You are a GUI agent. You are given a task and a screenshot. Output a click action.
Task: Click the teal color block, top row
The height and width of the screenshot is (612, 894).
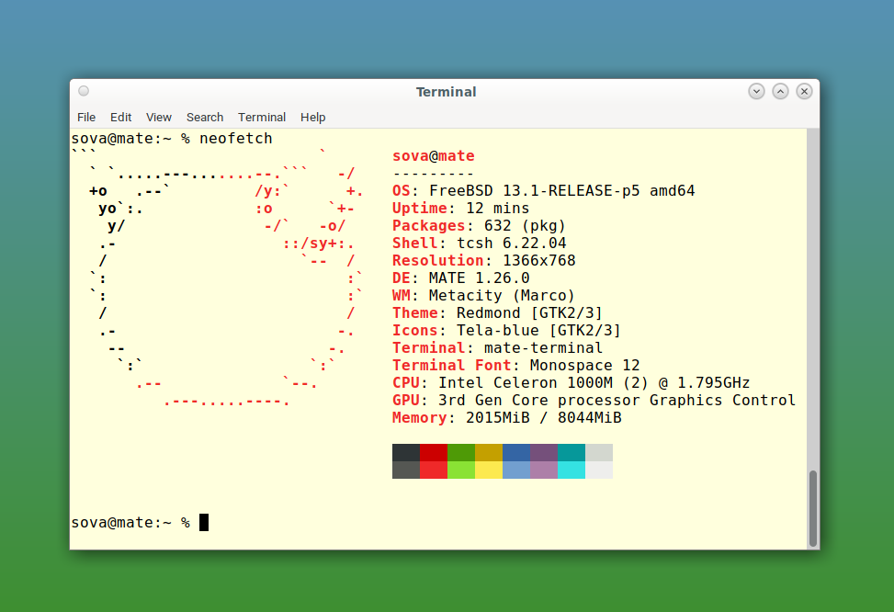pos(571,452)
